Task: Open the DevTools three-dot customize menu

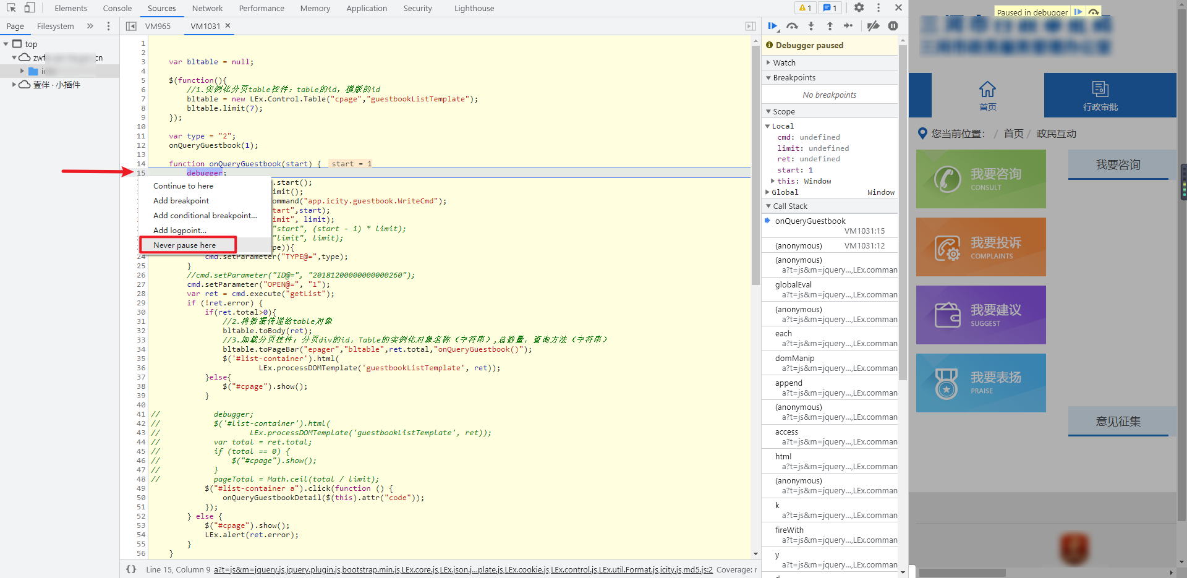Action: click(879, 8)
